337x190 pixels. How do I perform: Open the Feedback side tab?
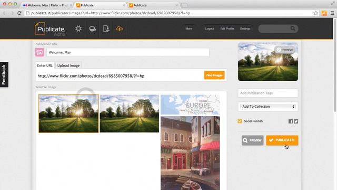pos(4,74)
